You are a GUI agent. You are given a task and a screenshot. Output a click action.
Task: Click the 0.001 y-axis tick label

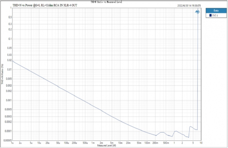(x=9, y=100)
